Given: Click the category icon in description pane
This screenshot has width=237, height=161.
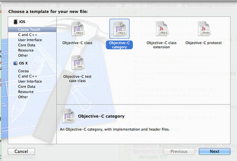Looking at the screenshot, I should click(x=69, y=116).
